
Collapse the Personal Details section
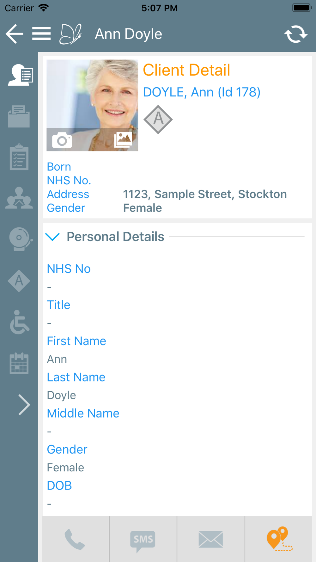tap(52, 237)
